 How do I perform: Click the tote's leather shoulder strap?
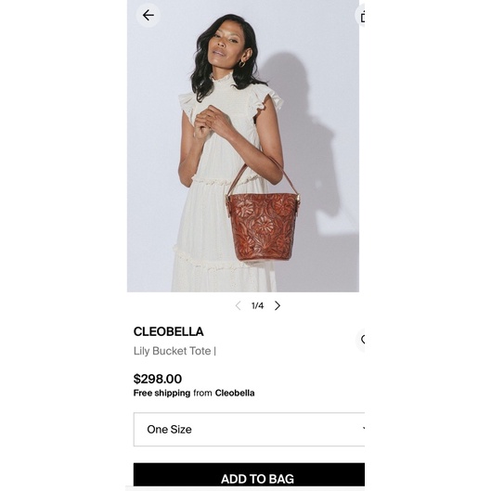tap(263, 175)
